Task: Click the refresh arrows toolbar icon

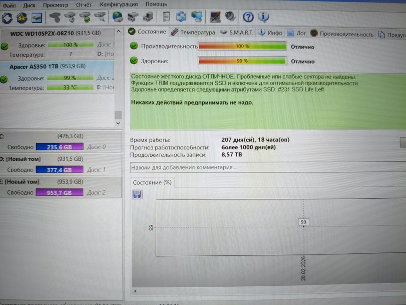Action: (x=7, y=17)
